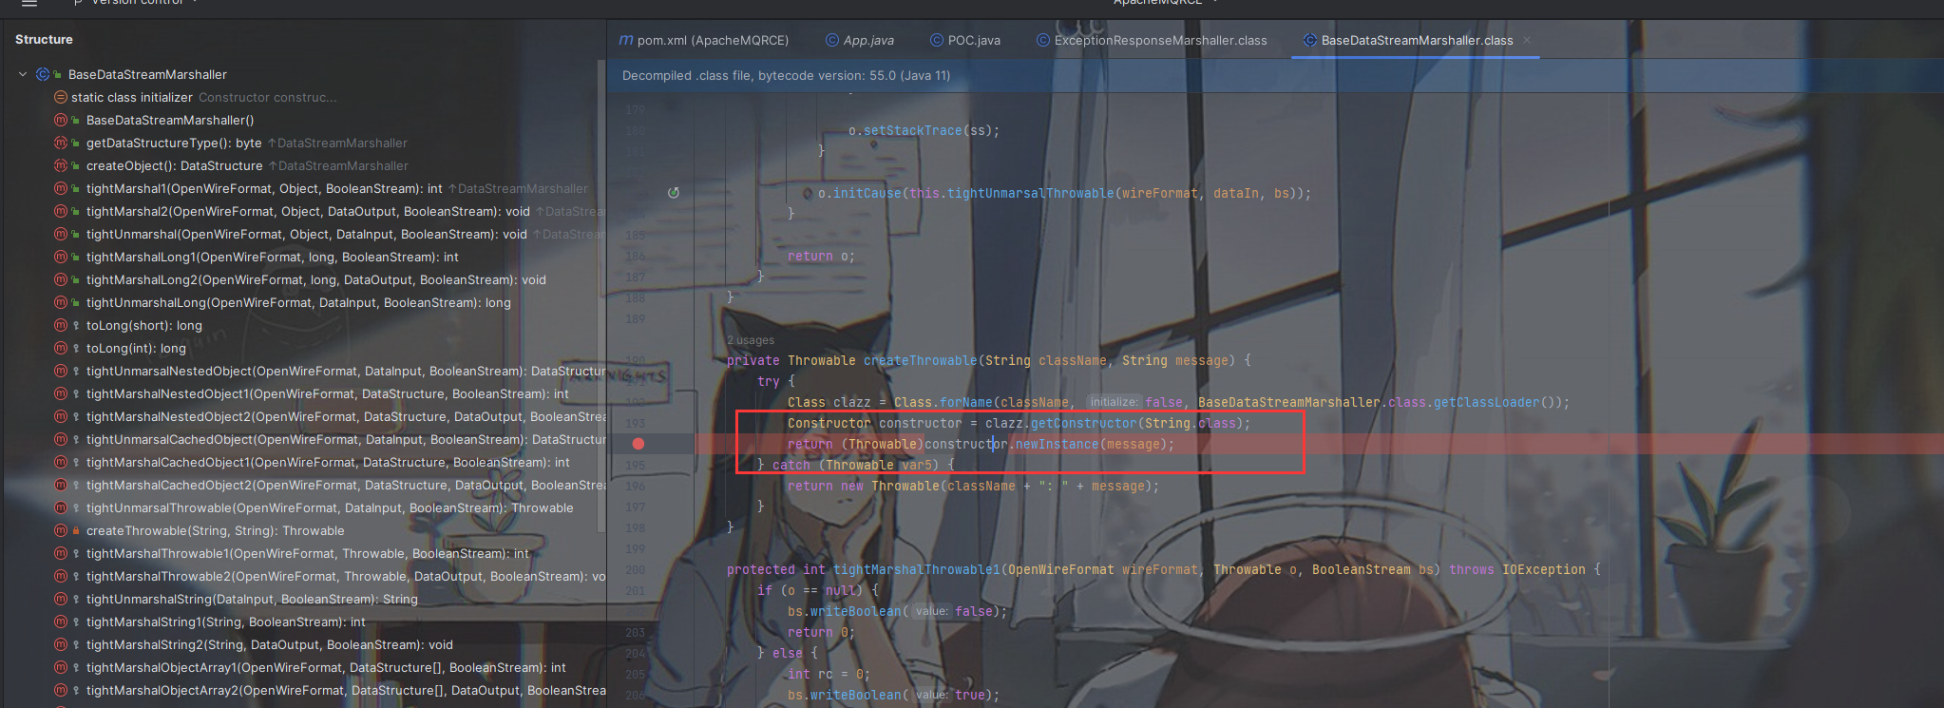
Task: Click the class icon of BaseDataStreamMarshaller node
Action: pos(43,74)
